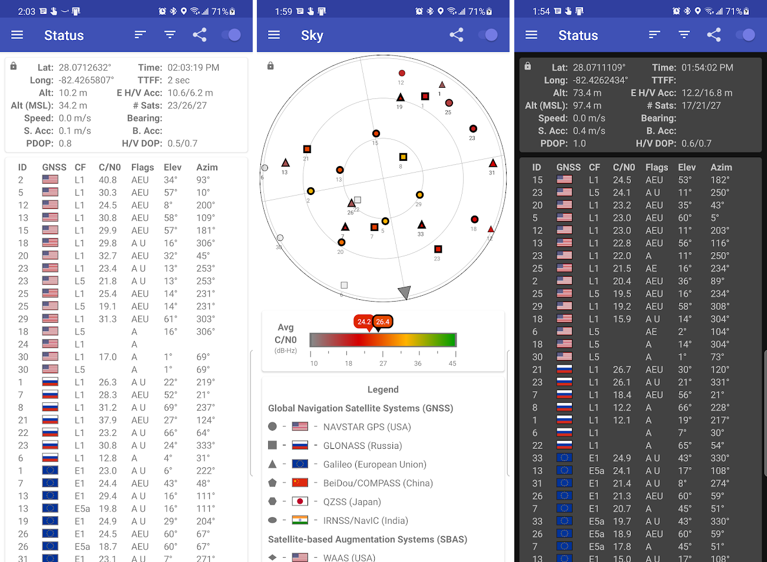Tap the share icon on the Sky screen
The height and width of the screenshot is (562, 767).
457,35
